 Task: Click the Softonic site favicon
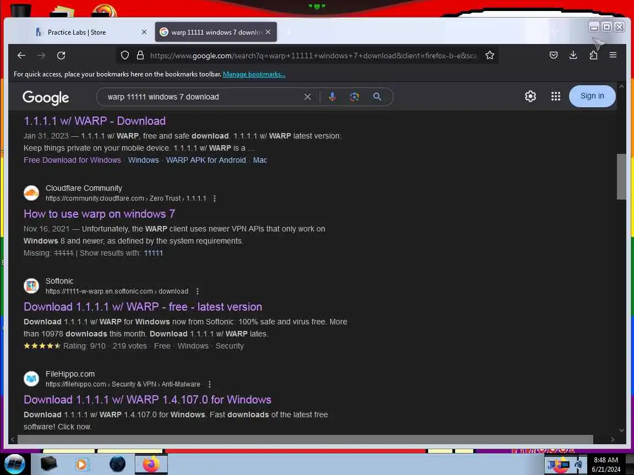[31, 286]
